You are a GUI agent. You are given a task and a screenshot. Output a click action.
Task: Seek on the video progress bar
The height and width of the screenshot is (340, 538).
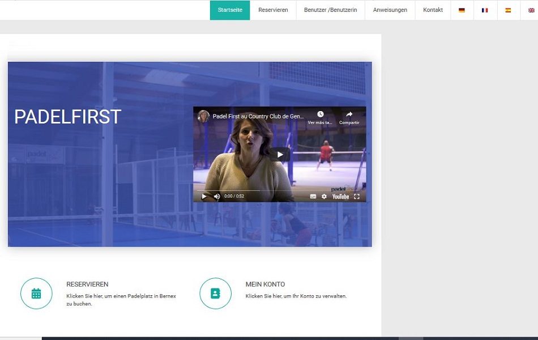click(x=280, y=190)
